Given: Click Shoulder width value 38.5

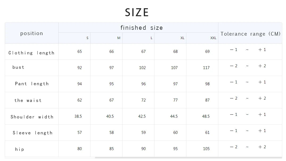Looking at the screenshot, I should [78, 116].
